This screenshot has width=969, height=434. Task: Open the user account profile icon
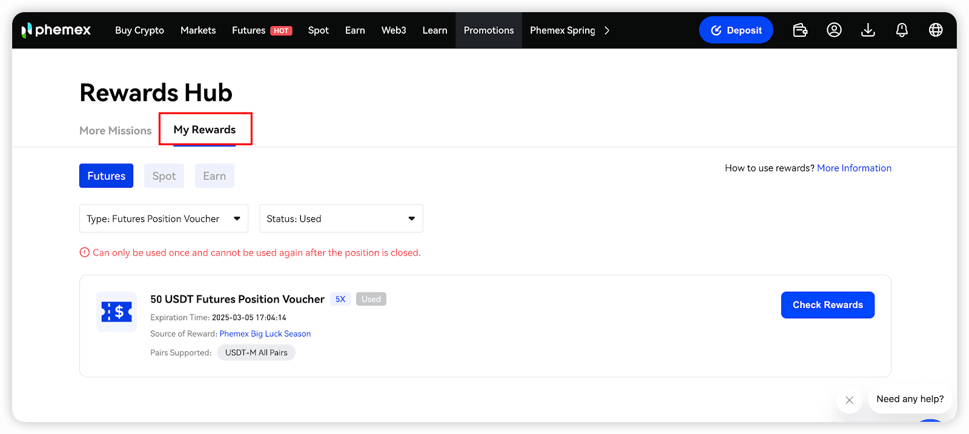click(x=834, y=30)
